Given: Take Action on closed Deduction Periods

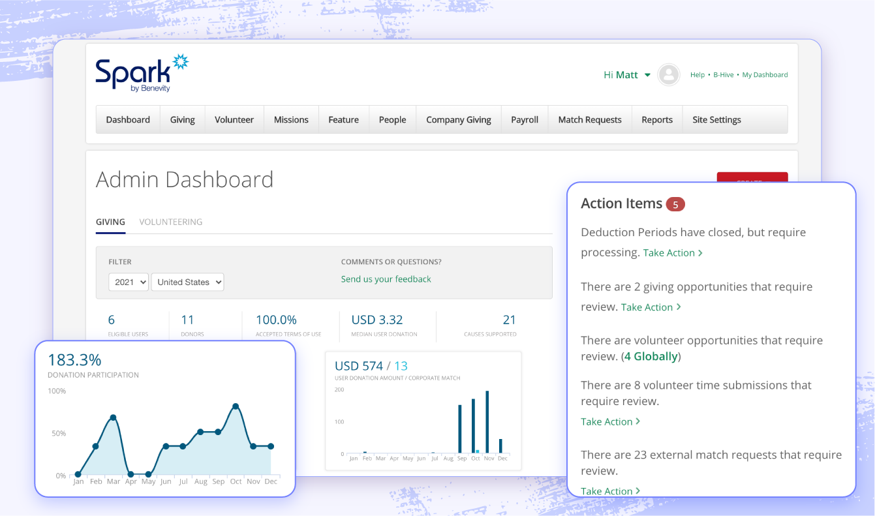Looking at the screenshot, I should coord(673,253).
